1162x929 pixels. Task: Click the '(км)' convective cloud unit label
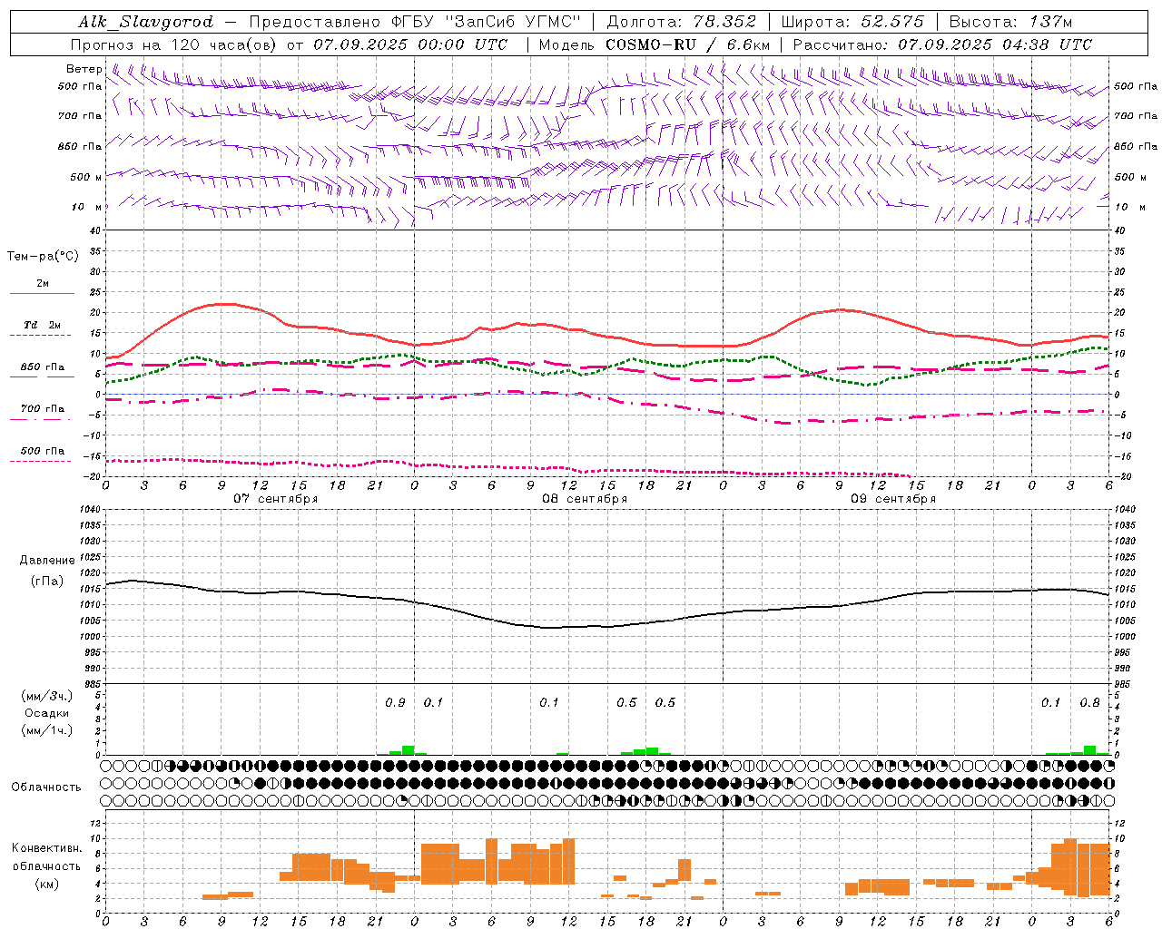point(46,884)
